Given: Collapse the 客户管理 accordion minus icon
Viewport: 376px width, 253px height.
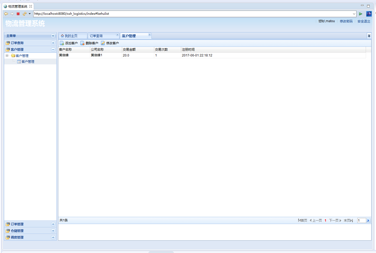Looking at the screenshot, I should pos(53,50).
